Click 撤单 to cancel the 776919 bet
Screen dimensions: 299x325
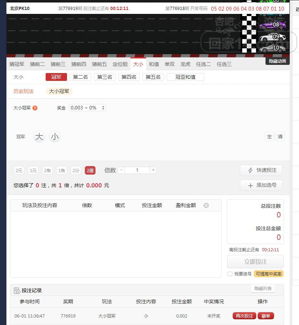tap(266, 316)
